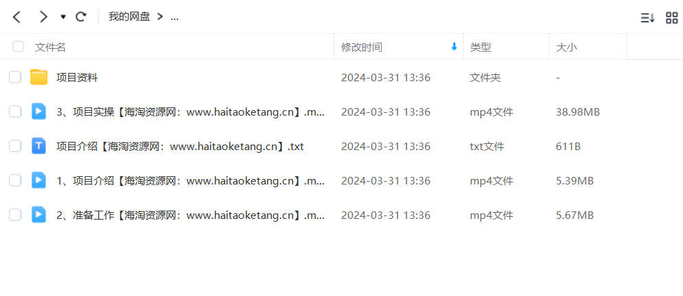Click the 5.67MB size value
683x296 pixels.
(575, 215)
